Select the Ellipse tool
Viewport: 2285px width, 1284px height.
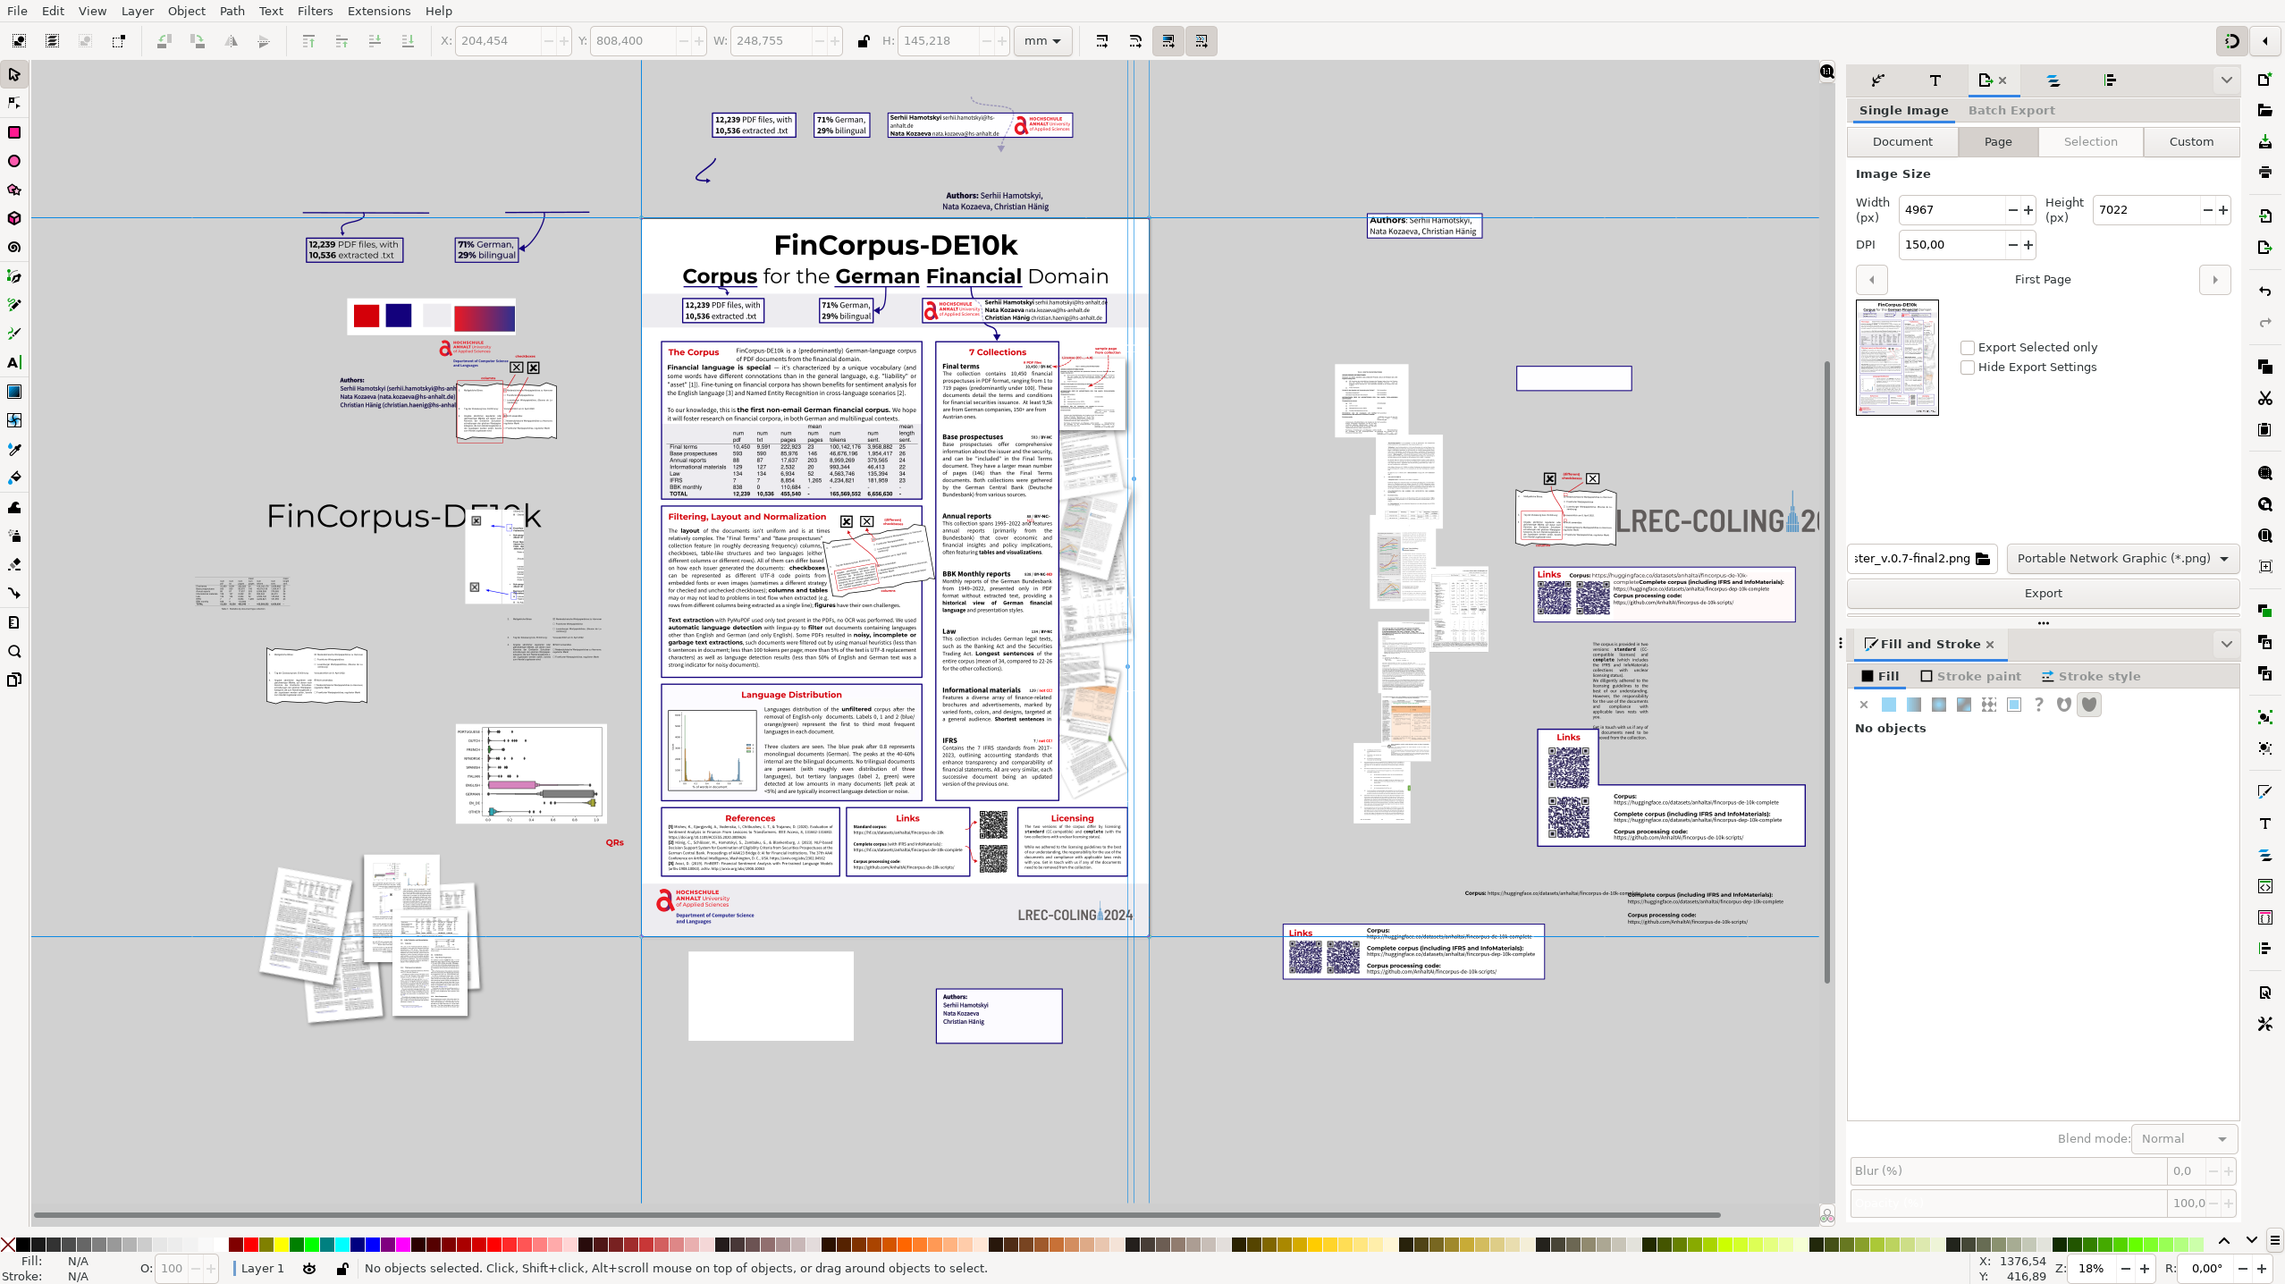(x=14, y=161)
